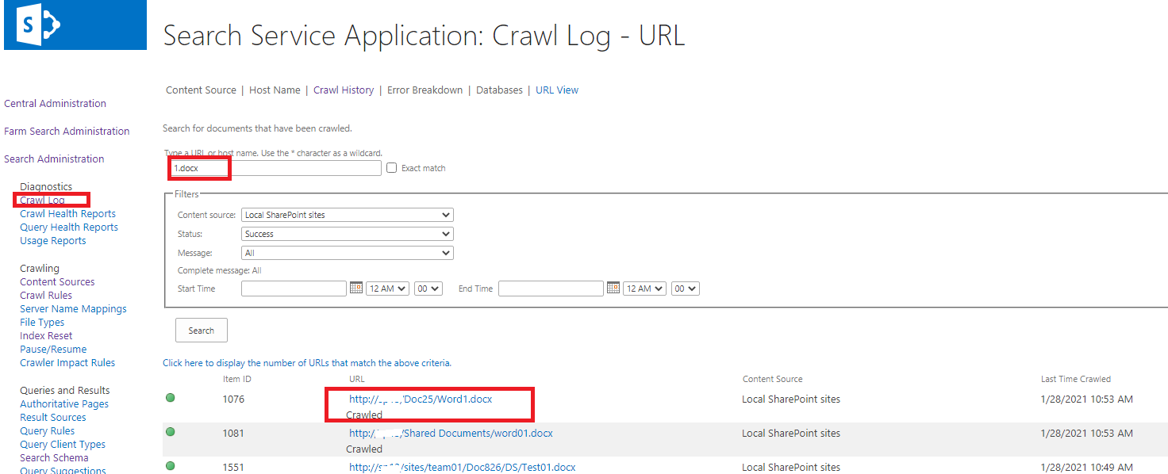The width and height of the screenshot is (1168, 474).
Task: Click the End Time date field
Action: tap(551, 289)
